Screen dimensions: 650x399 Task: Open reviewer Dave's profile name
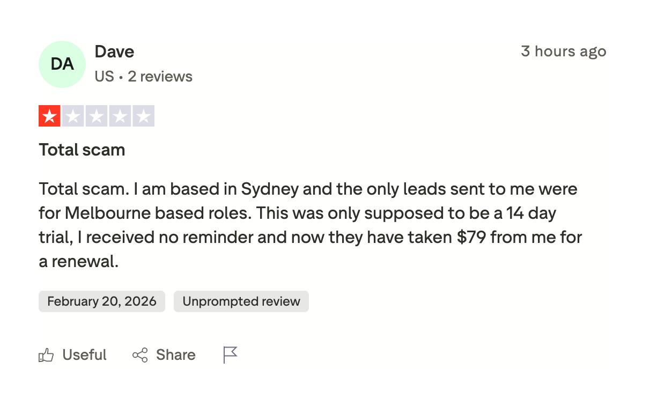coord(114,52)
